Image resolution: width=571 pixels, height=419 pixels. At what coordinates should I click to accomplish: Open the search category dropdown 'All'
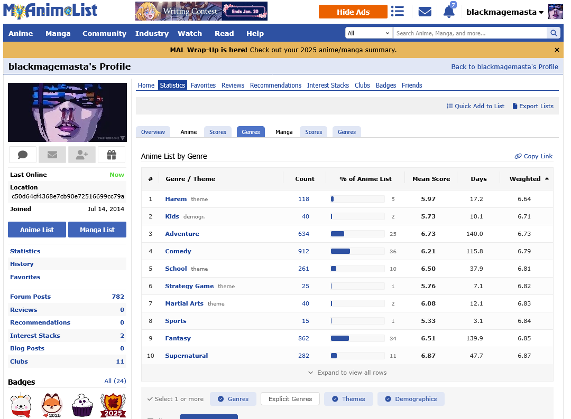(369, 33)
